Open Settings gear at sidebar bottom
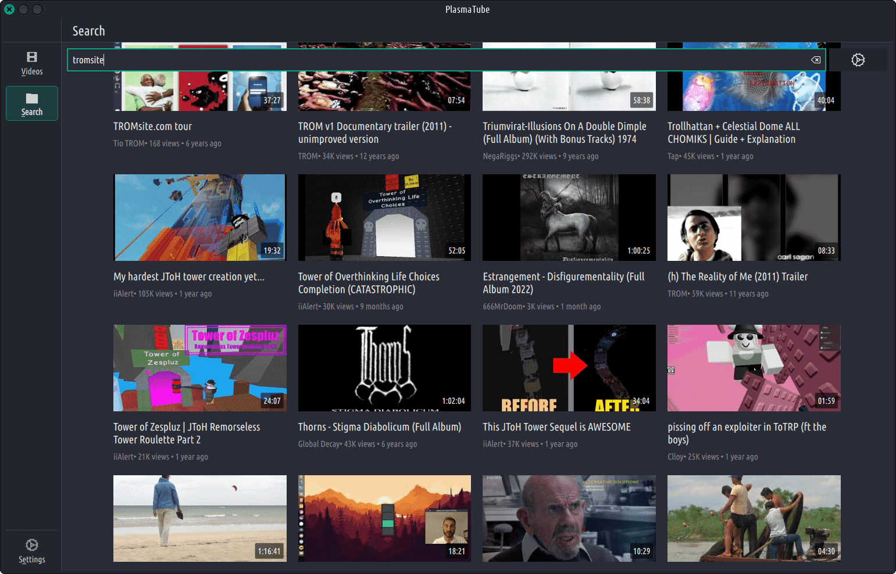Screen dimensions: 896x574 click(32, 551)
